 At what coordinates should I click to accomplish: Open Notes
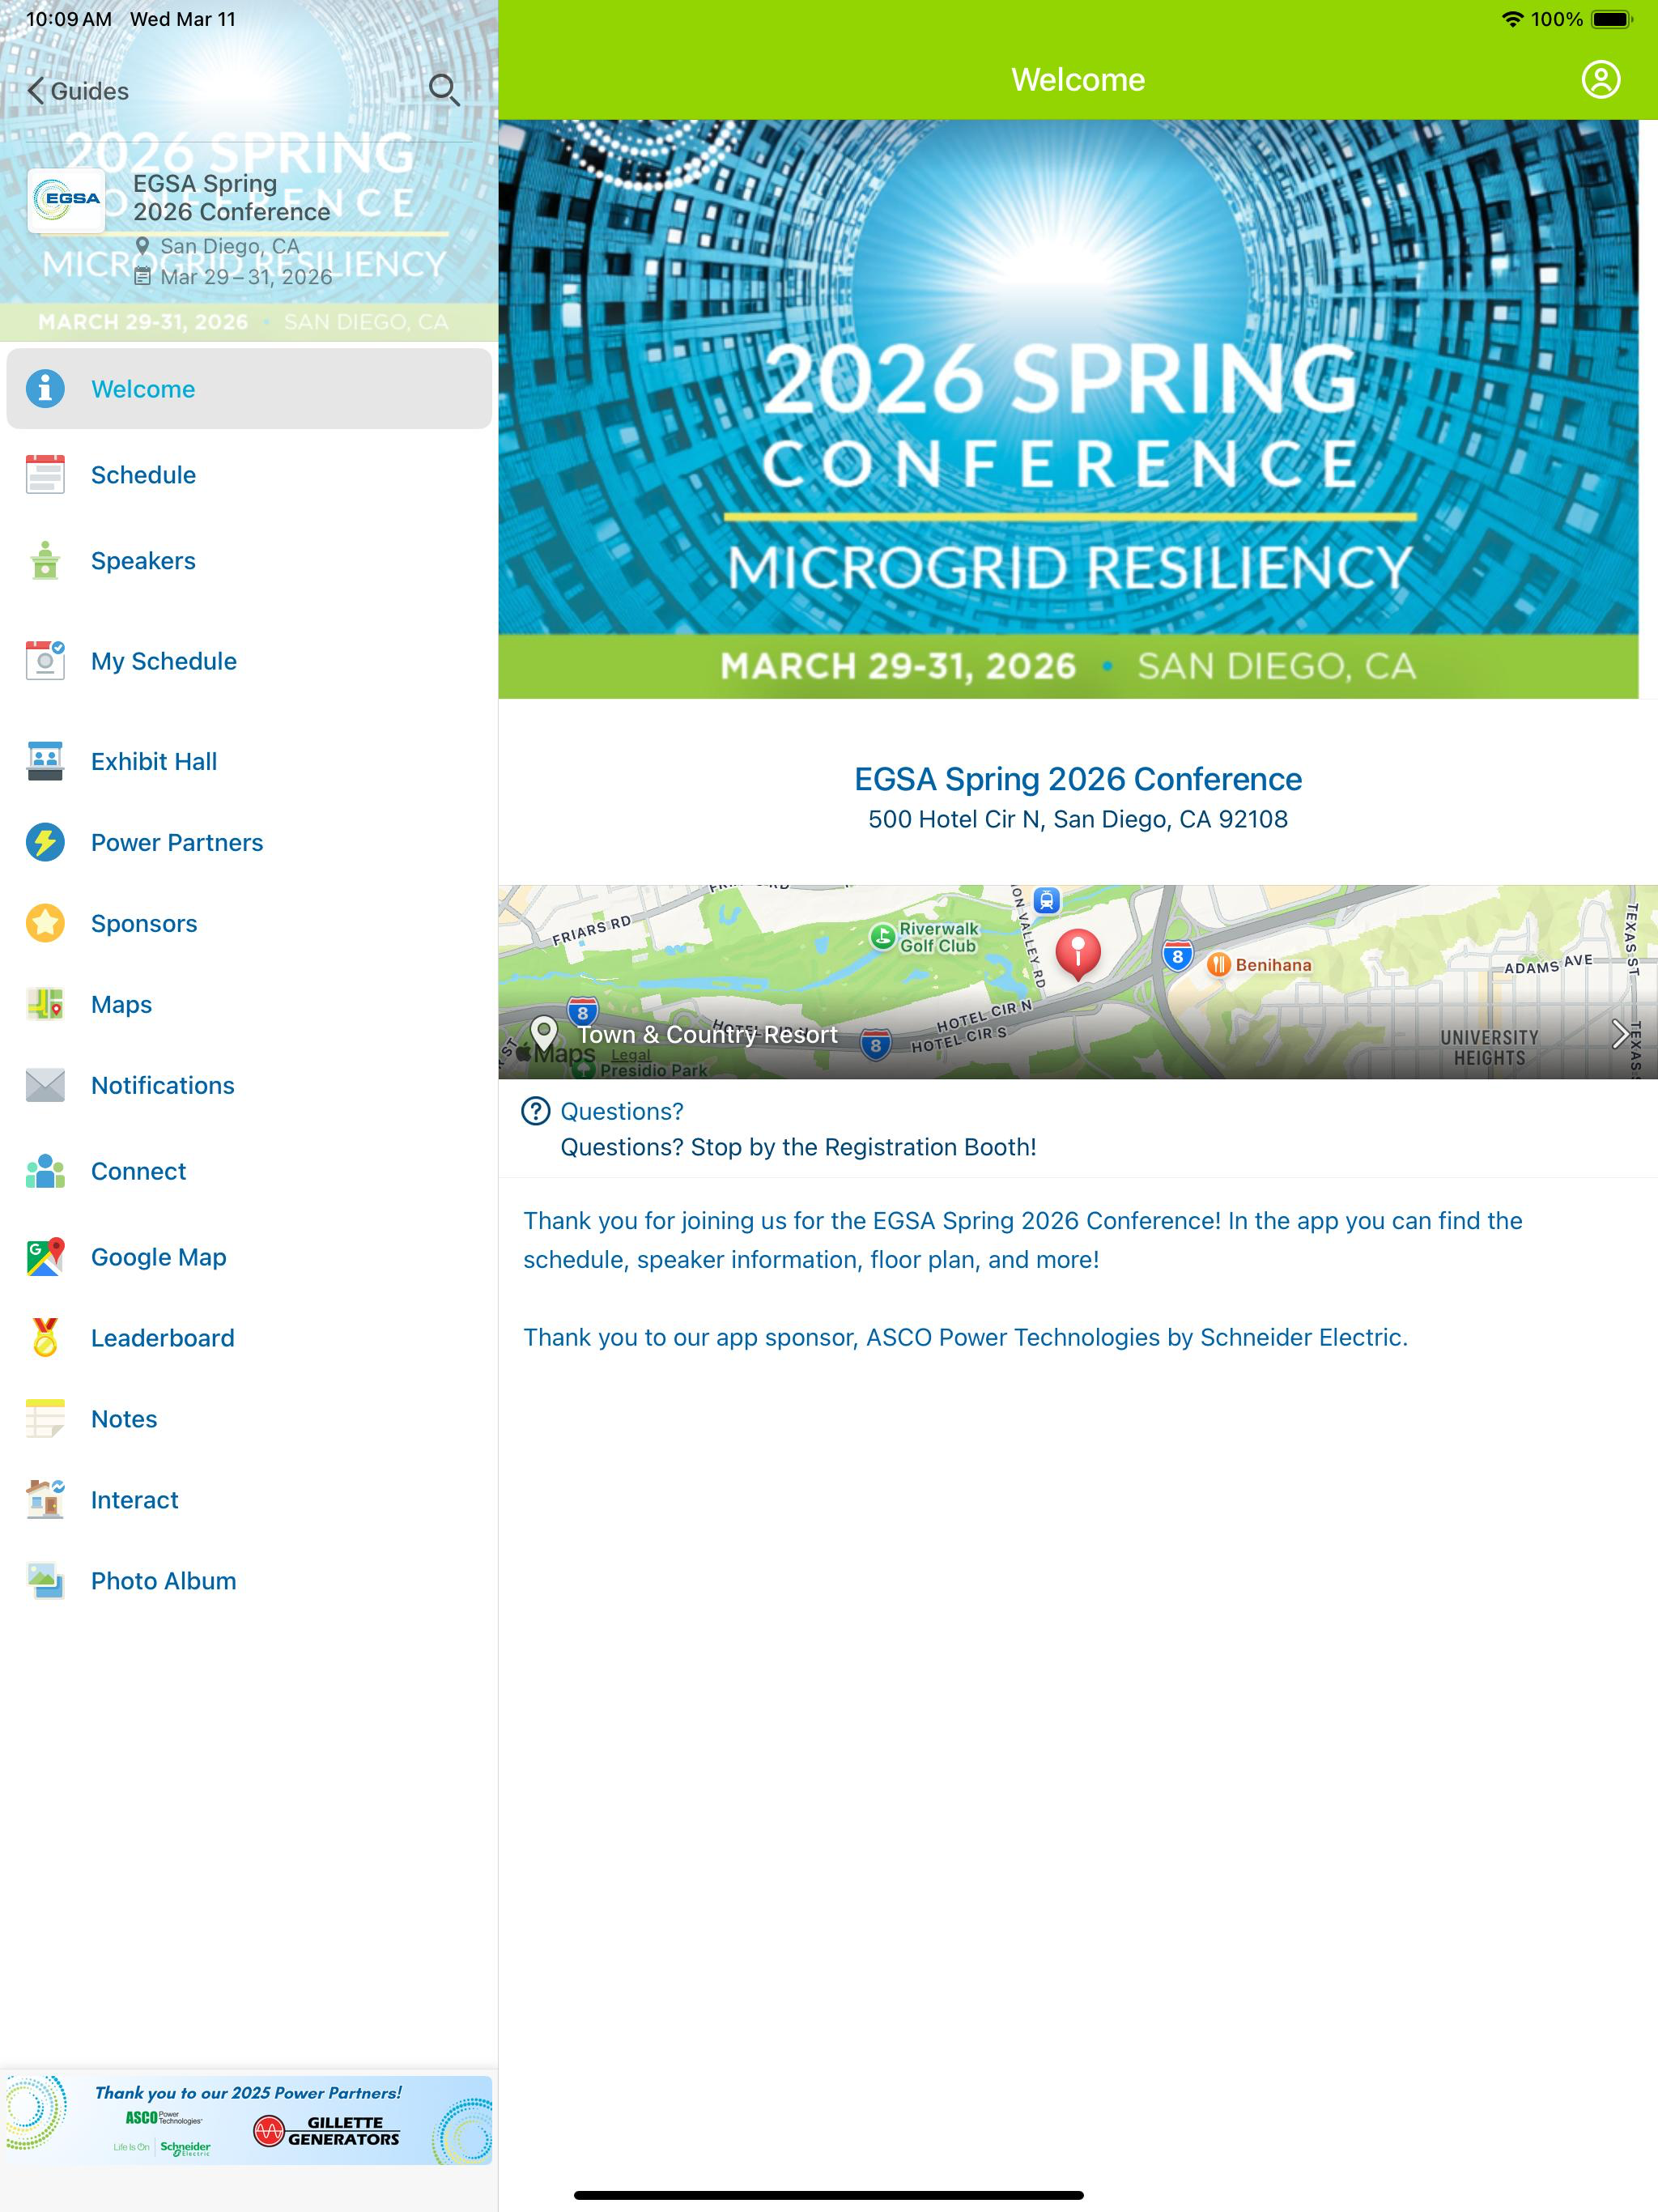pos(249,1419)
